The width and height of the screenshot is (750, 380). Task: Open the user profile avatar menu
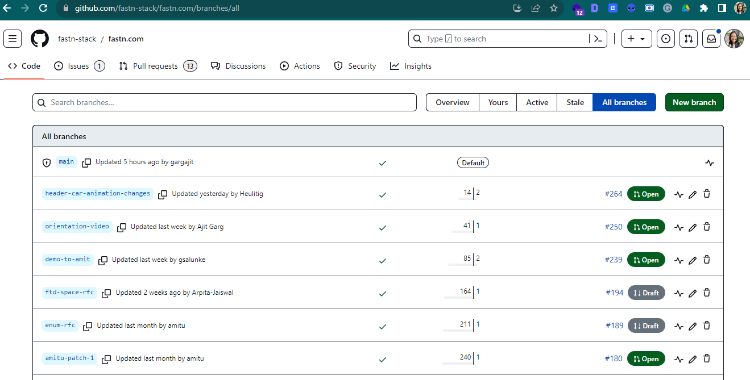tap(734, 39)
